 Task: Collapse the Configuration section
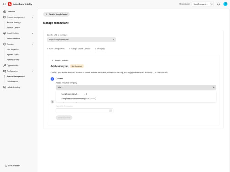(x=33, y=71)
